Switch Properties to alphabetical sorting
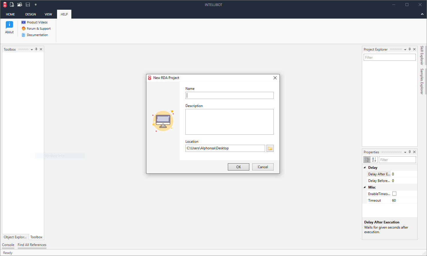The image size is (427, 256). click(374, 159)
